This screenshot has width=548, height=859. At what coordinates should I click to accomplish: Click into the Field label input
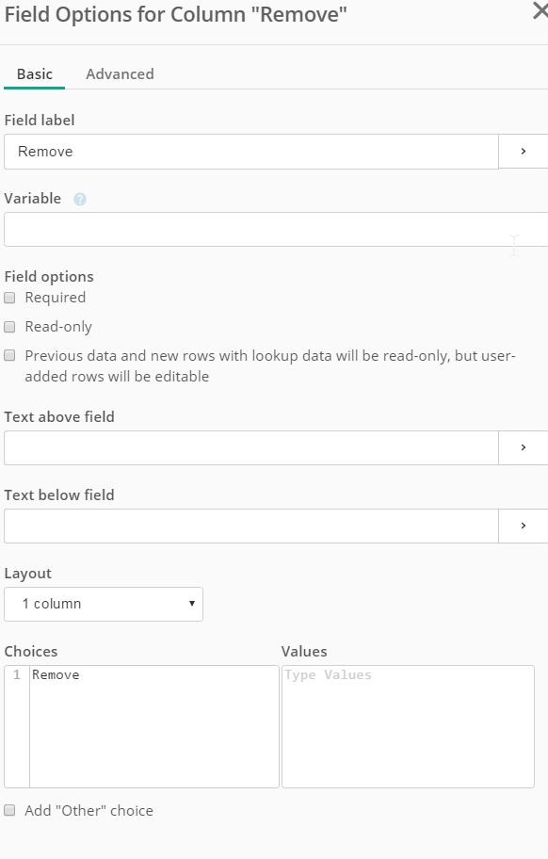pos(251,152)
